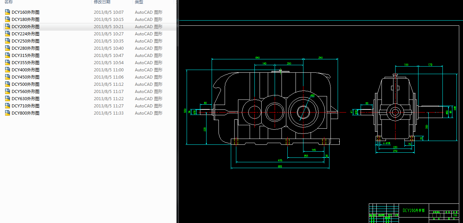Viewport: 463px width, 223px height.
Task: Click the vertical divider between file list and preview
Action: pyautogui.click(x=177, y=111)
